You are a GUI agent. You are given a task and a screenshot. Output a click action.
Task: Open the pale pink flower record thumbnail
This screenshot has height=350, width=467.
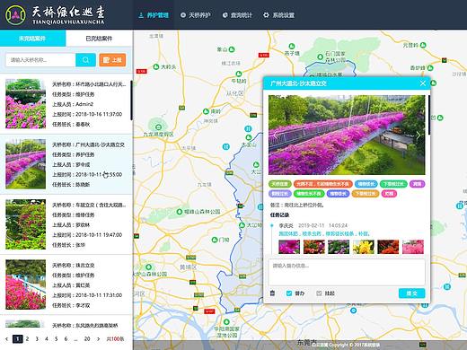413,247
